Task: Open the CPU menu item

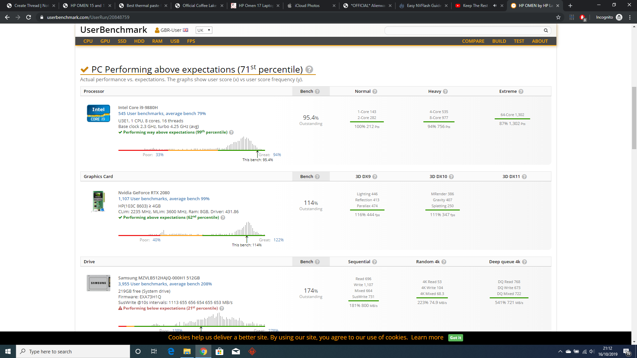Action: 88,41
